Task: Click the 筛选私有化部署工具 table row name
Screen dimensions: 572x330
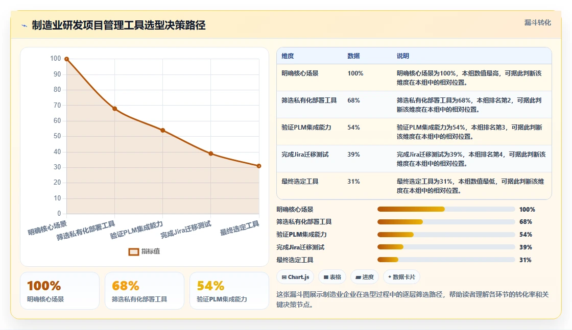Action: click(309, 100)
